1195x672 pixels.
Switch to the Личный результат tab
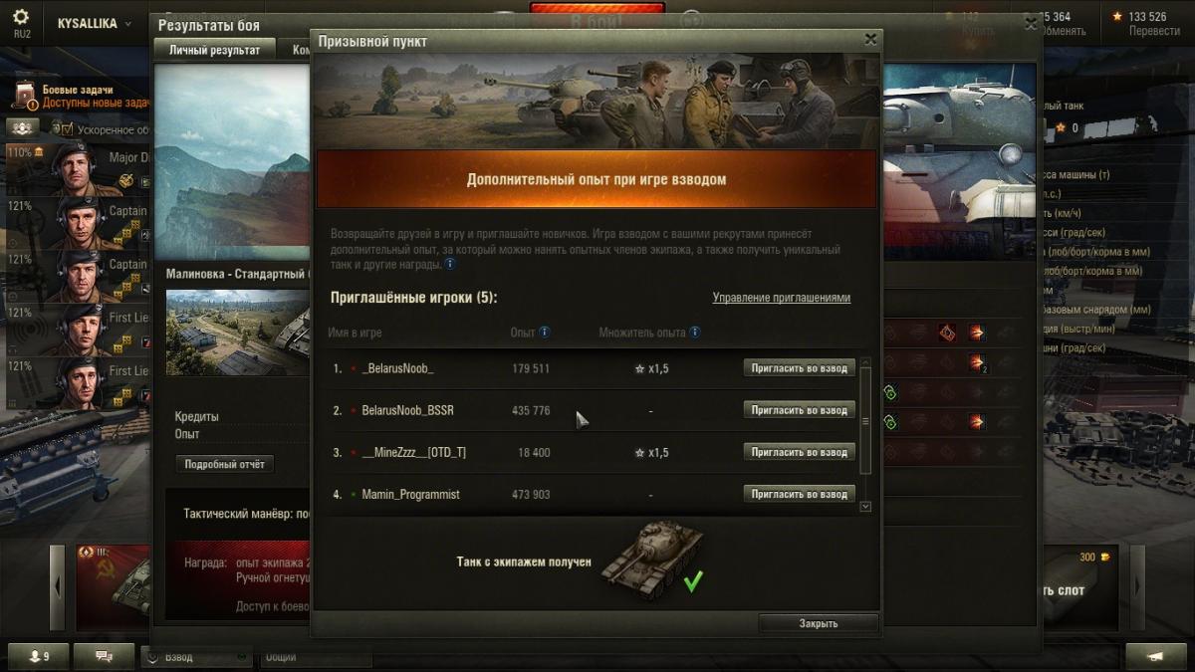point(215,50)
